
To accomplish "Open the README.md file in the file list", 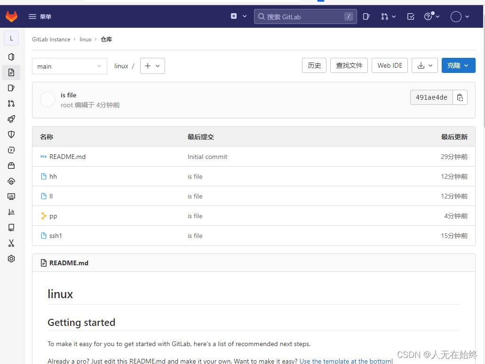I will tap(67, 157).
